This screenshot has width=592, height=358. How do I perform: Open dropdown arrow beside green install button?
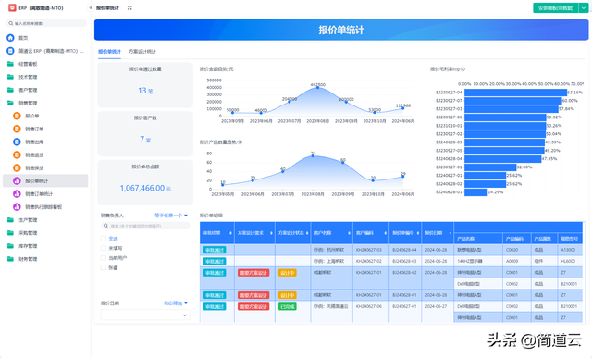coord(584,8)
